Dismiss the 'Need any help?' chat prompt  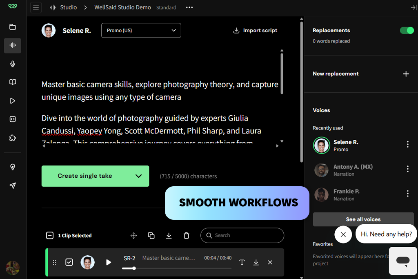(343, 234)
